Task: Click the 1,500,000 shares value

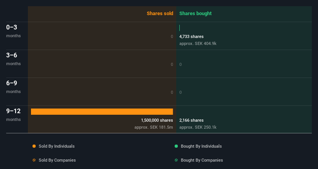Action: [157, 120]
